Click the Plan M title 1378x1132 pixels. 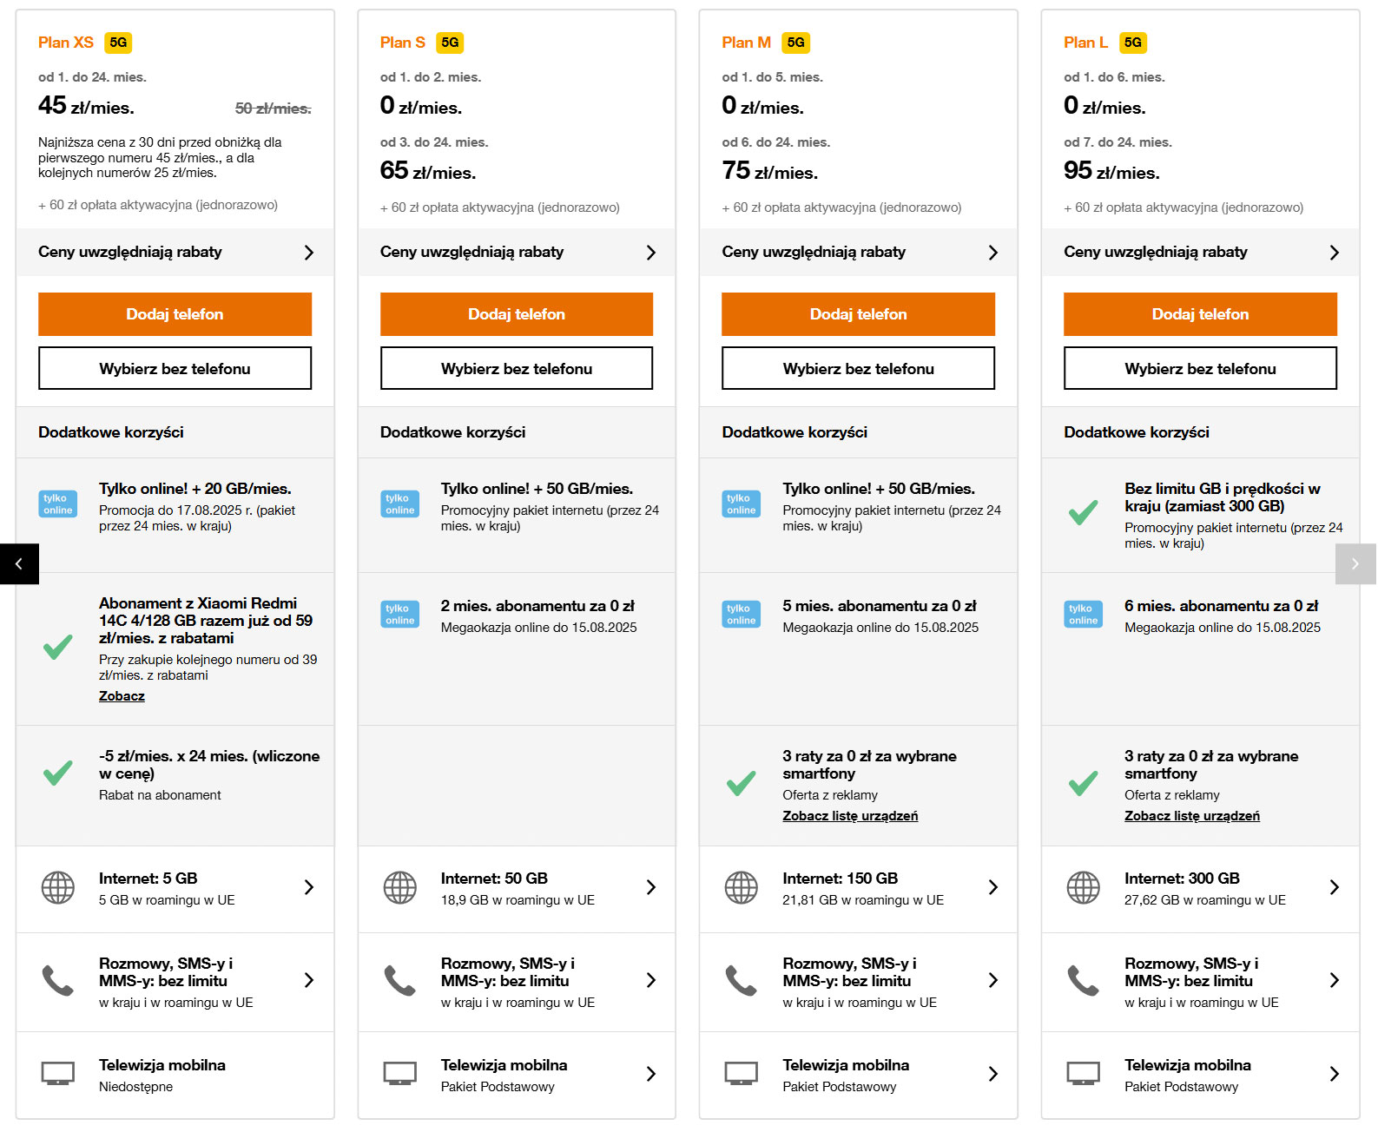click(747, 43)
